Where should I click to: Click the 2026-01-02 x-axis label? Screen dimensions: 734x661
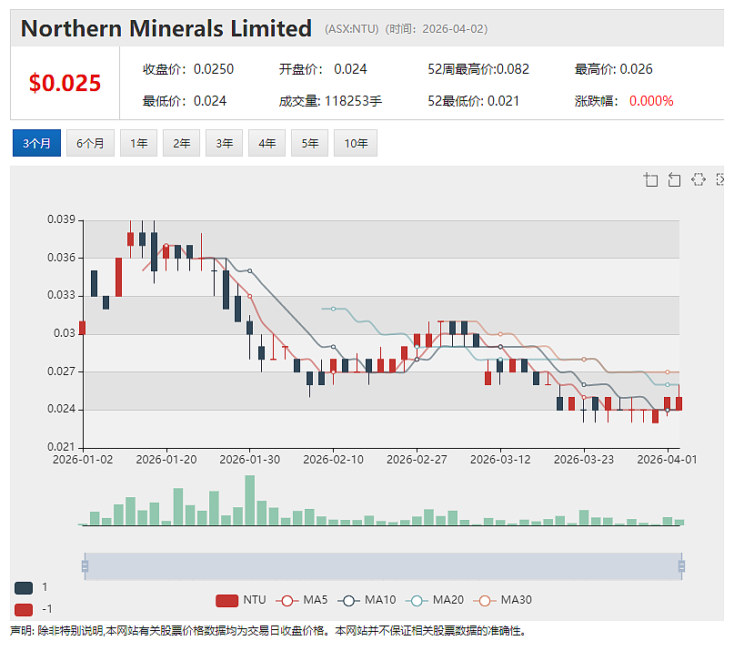[x=83, y=460]
